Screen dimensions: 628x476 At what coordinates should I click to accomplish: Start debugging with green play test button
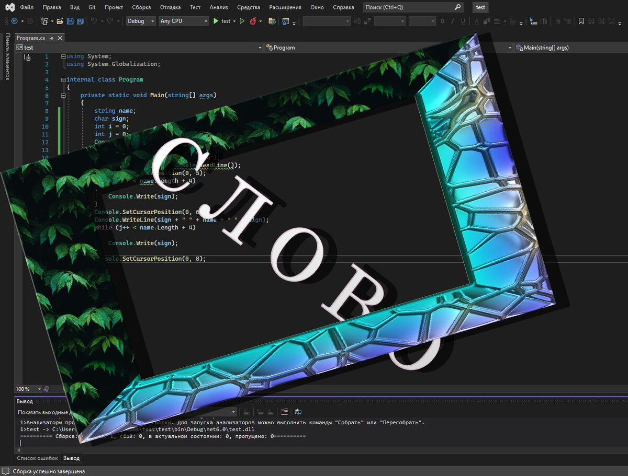(x=221, y=21)
